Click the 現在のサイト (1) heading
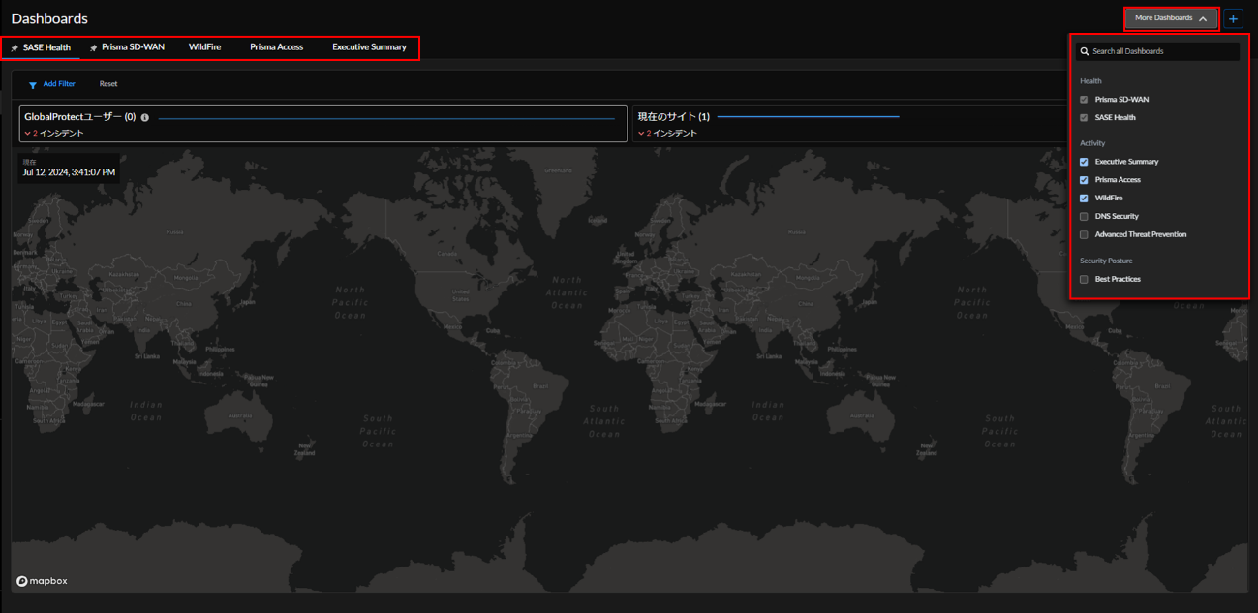Viewport: 1258px width, 613px height. point(674,117)
